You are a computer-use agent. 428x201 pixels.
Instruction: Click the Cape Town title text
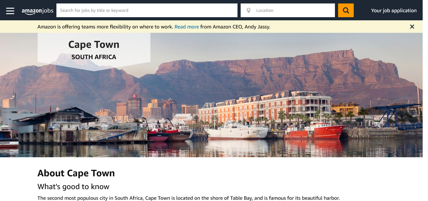[94, 45]
